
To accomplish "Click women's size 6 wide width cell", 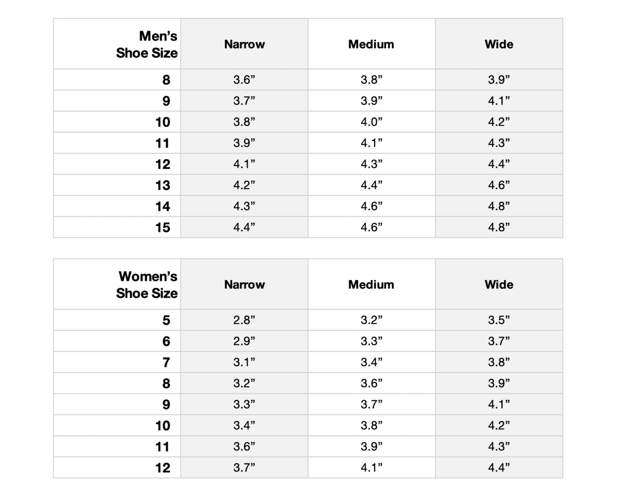I will (499, 341).
